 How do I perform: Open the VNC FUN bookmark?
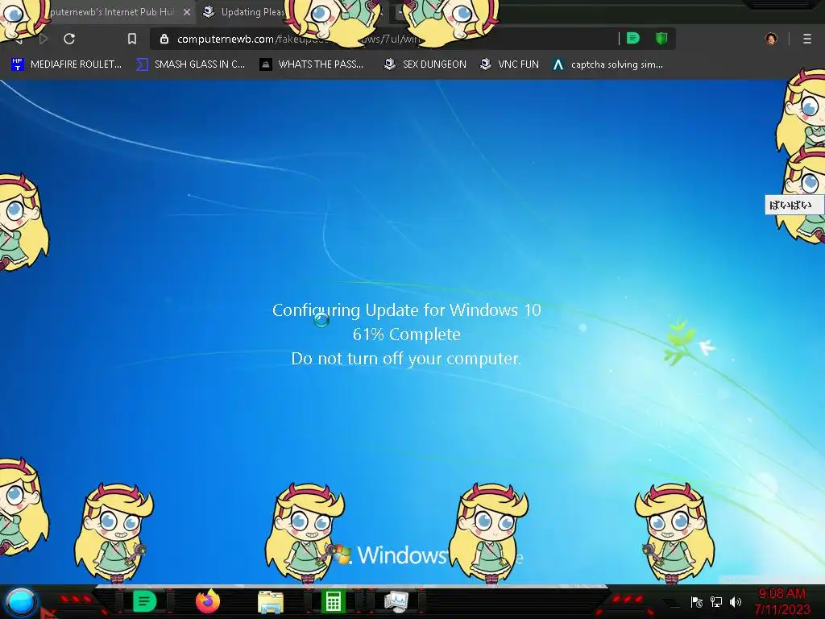point(509,64)
